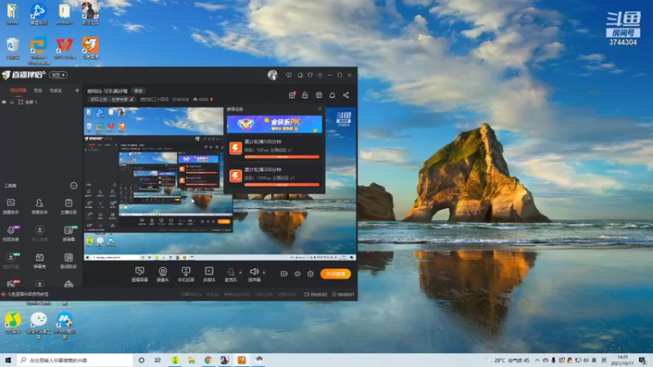Expand speaker volume arrow
Image resolution: width=653 pixels, height=367 pixels.
[264, 272]
